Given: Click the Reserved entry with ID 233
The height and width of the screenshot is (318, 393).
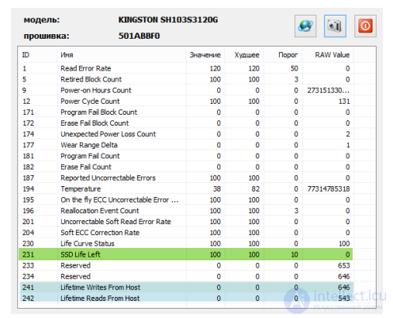Looking at the screenshot, I should 76,265.
